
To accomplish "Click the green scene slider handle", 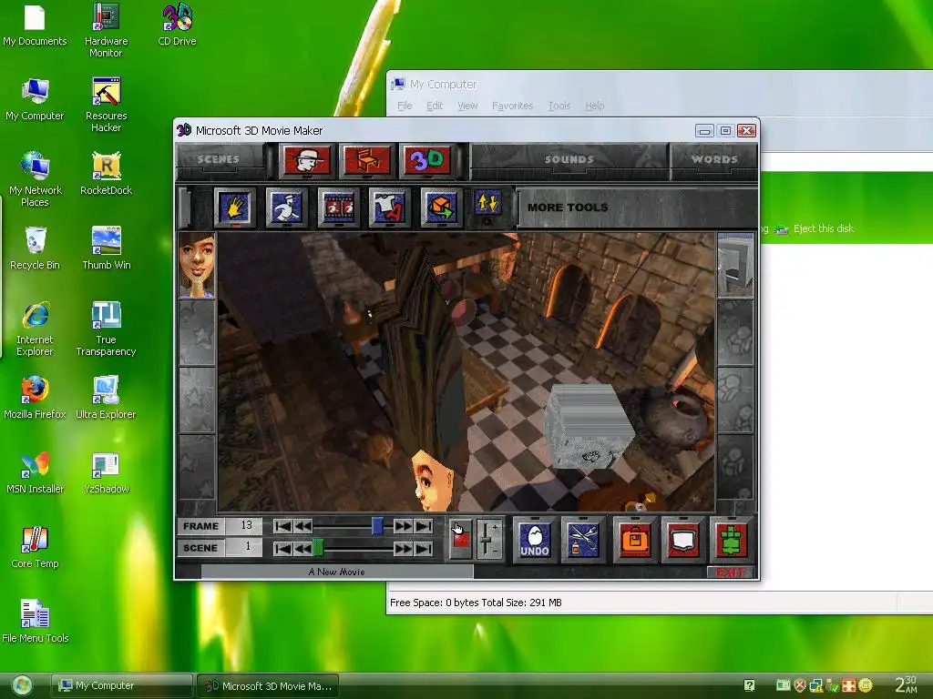I will pyautogui.click(x=318, y=548).
